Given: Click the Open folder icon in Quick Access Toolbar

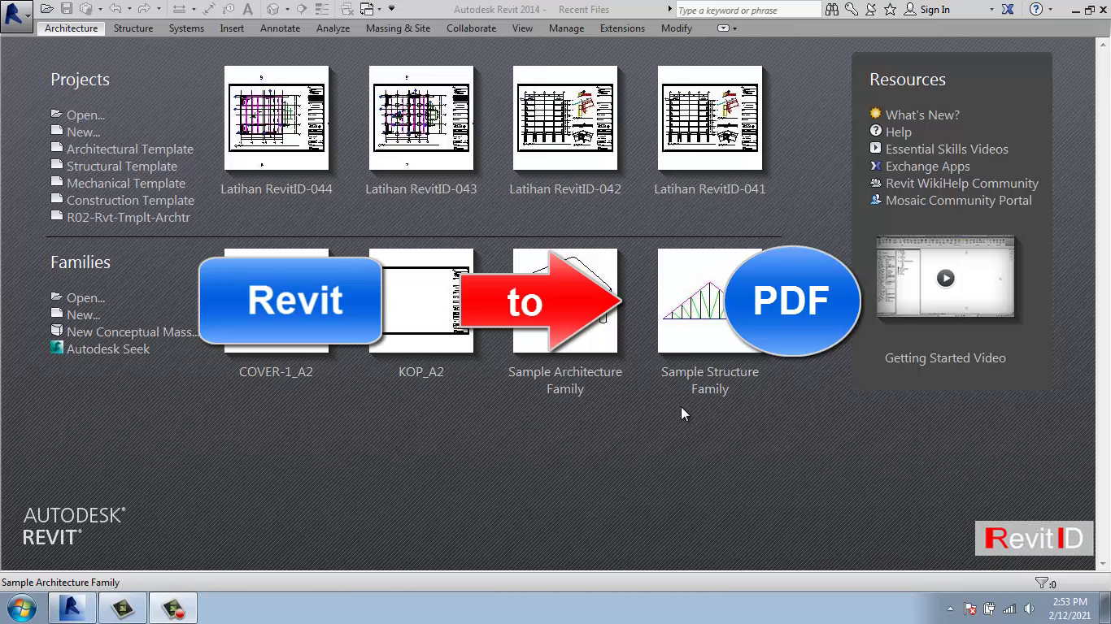Looking at the screenshot, I should pos(47,9).
